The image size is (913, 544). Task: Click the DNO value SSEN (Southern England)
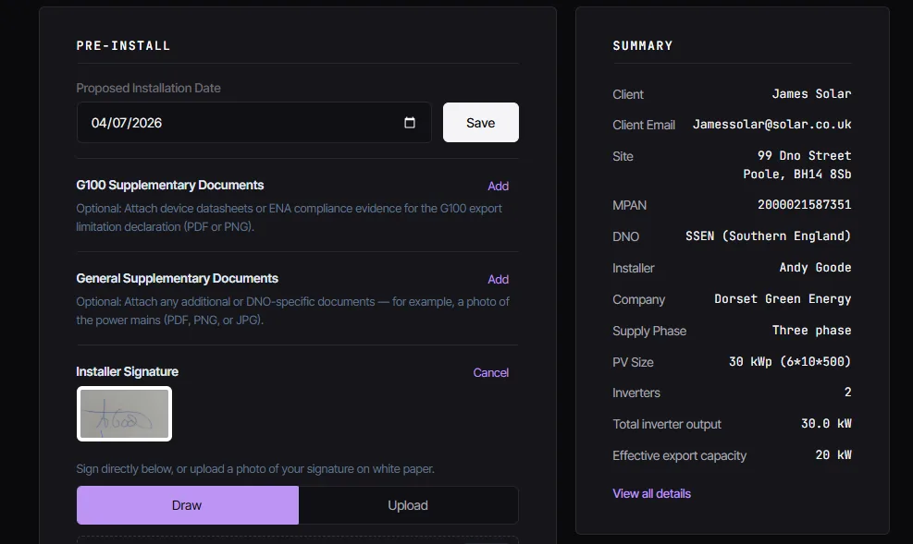coord(768,236)
